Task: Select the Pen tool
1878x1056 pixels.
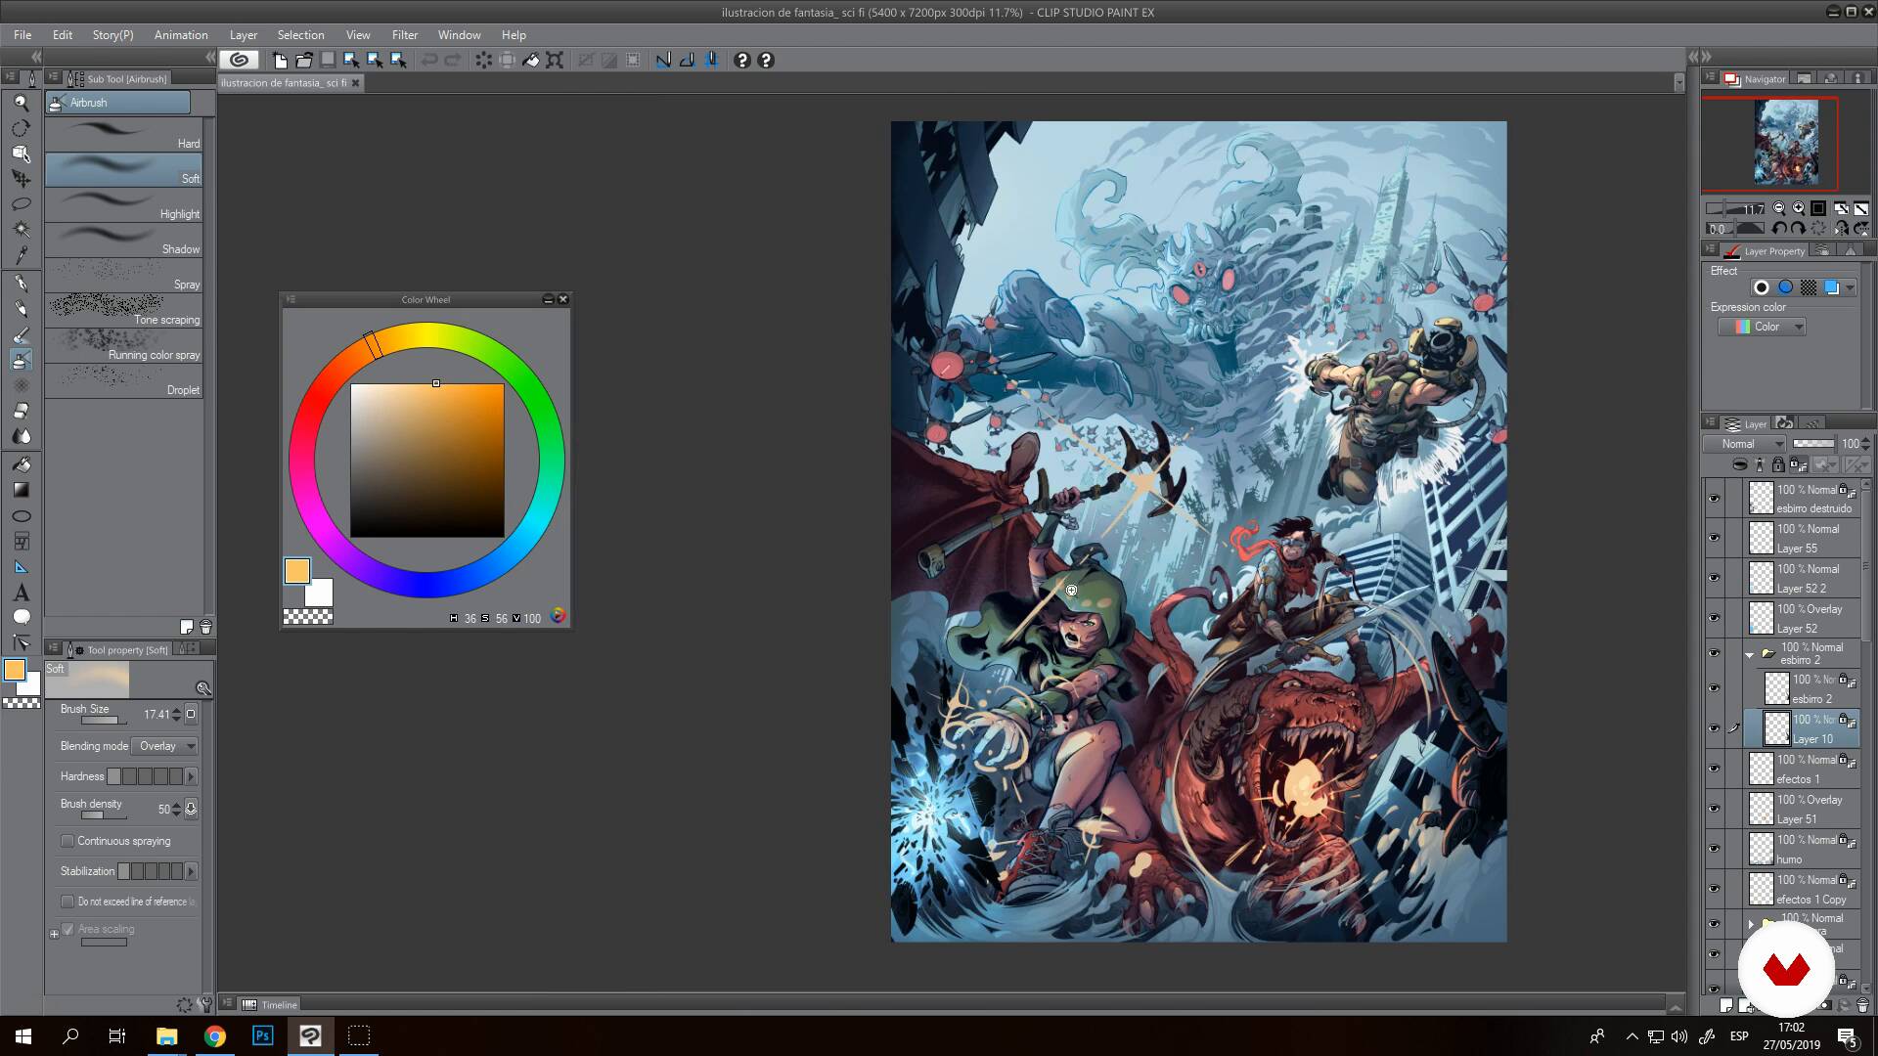Action: (21, 284)
